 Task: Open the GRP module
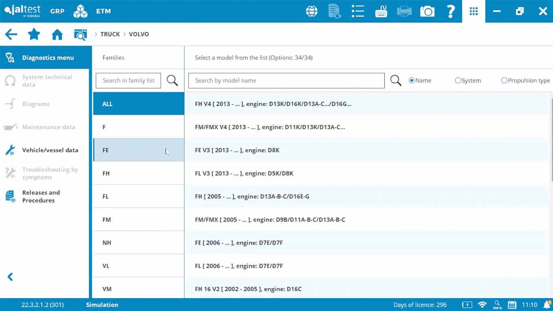pyautogui.click(x=57, y=11)
